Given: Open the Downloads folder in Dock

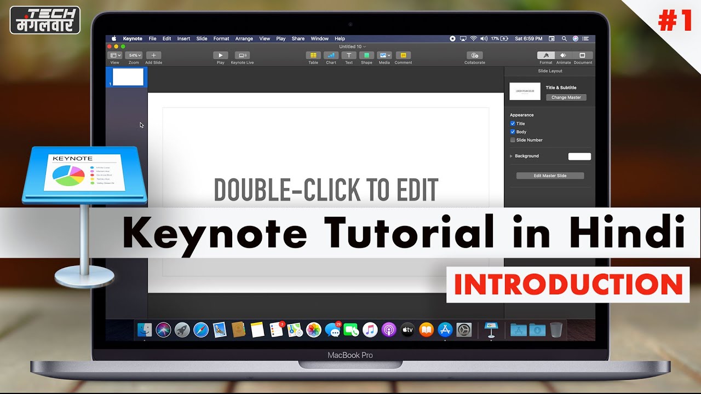Looking at the screenshot, I should click(537, 329).
